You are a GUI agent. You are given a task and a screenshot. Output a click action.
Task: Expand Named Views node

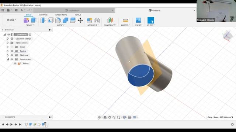point(7,43)
